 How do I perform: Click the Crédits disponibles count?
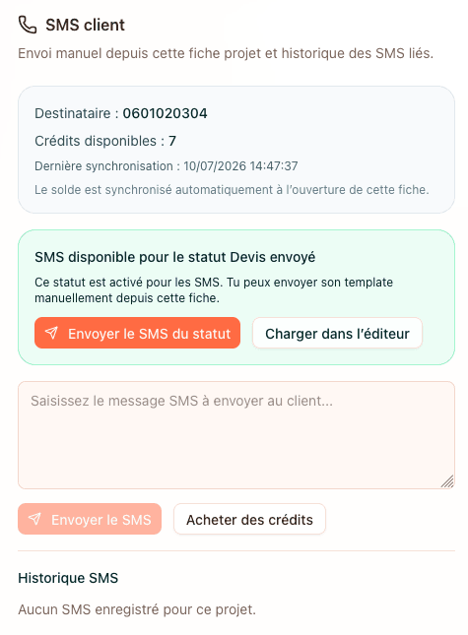[x=172, y=141]
